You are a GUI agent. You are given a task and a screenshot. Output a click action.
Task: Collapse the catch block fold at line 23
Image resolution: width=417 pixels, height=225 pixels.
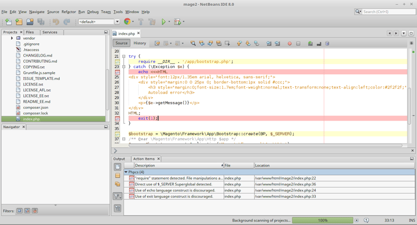click(123, 66)
